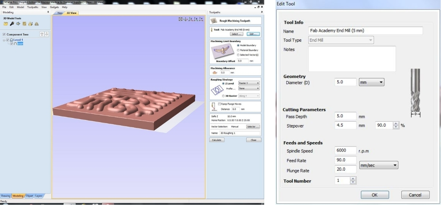Move component down with the down arrow
The height and width of the screenshot is (205, 441).
coord(47,34)
